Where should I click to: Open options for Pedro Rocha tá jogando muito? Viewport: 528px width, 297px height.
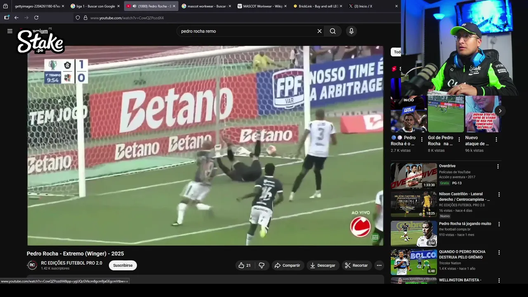coord(499,224)
